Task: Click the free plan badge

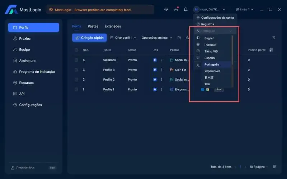Action: (52, 168)
